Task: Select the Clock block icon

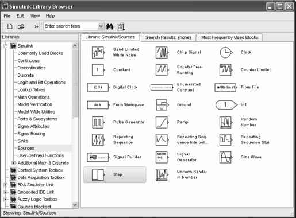Action: tap(226, 52)
